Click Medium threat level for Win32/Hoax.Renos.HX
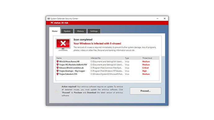 146,62
